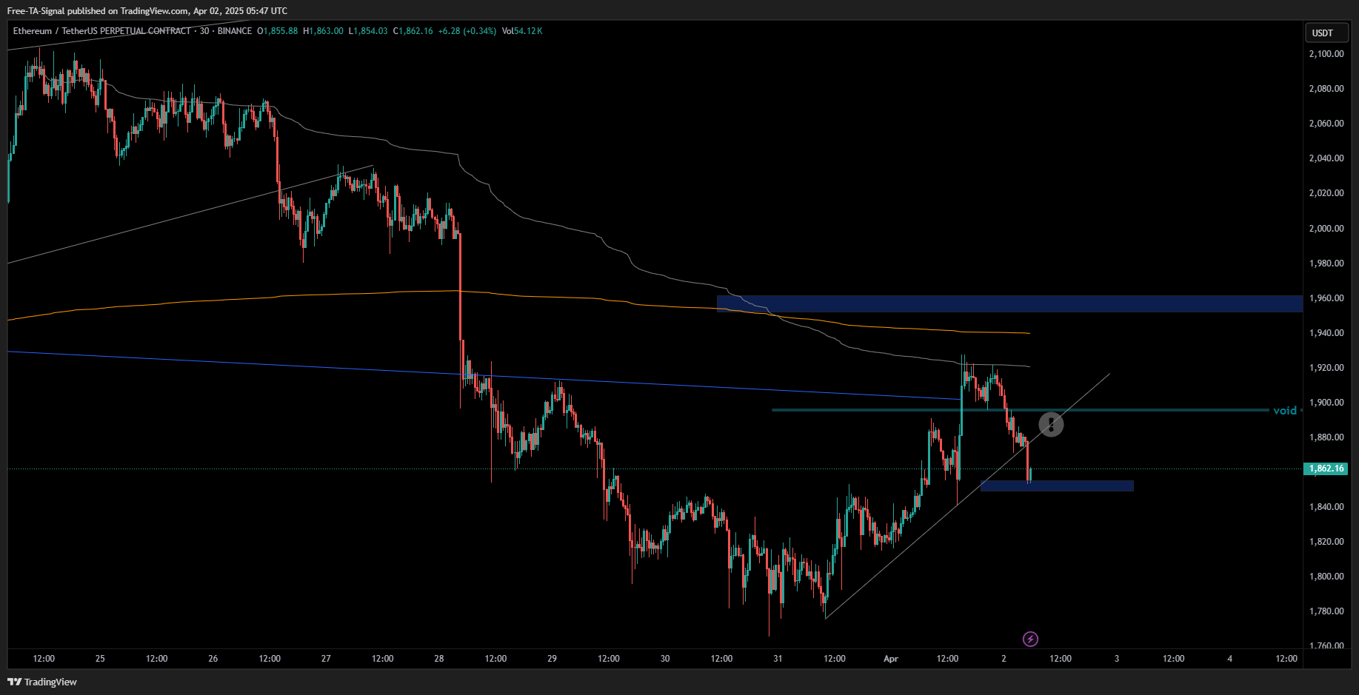Screen dimensions: 1359x695
Task: Click the 1,780.00 price axis label
Action: tap(1326, 611)
